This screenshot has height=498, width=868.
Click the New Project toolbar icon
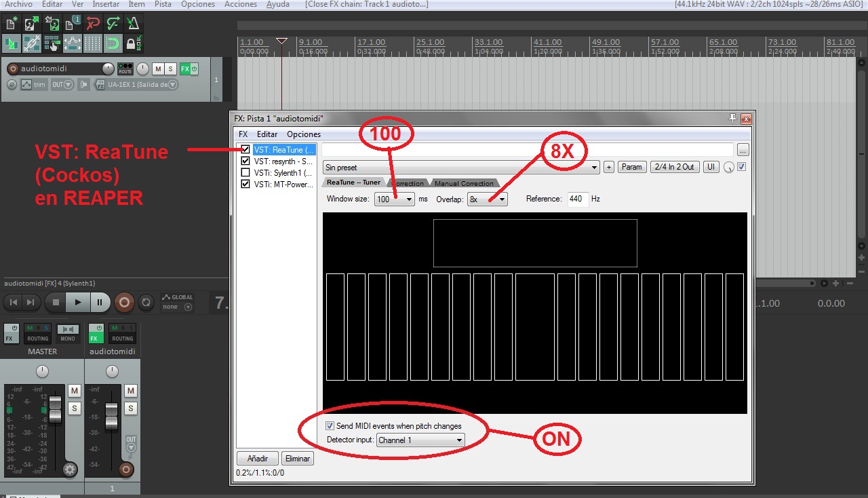click(x=11, y=24)
